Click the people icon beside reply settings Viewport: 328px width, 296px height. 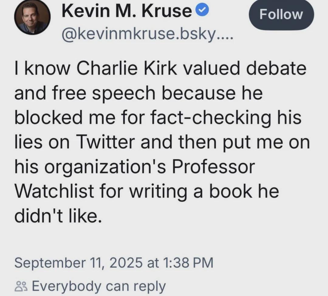(x=21, y=286)
